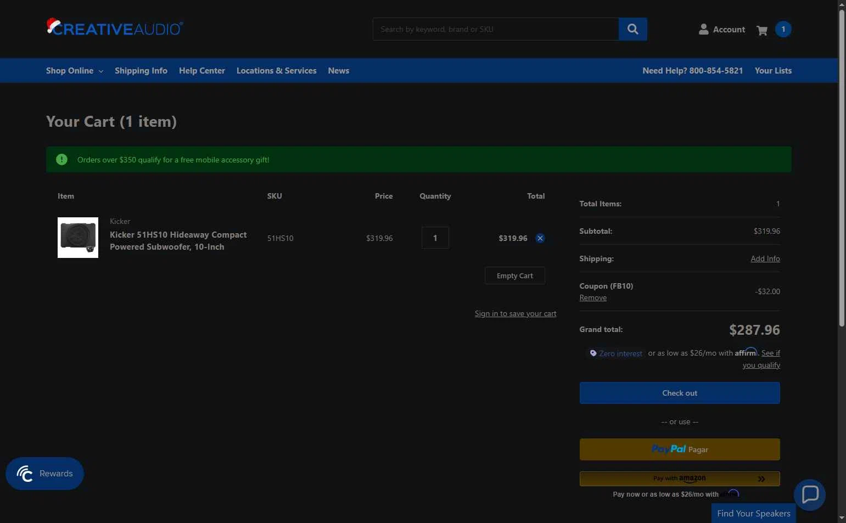Click the SKU value 51HS10
The height and width of the screenshot is (523, 846).
[x=280, y=238]
